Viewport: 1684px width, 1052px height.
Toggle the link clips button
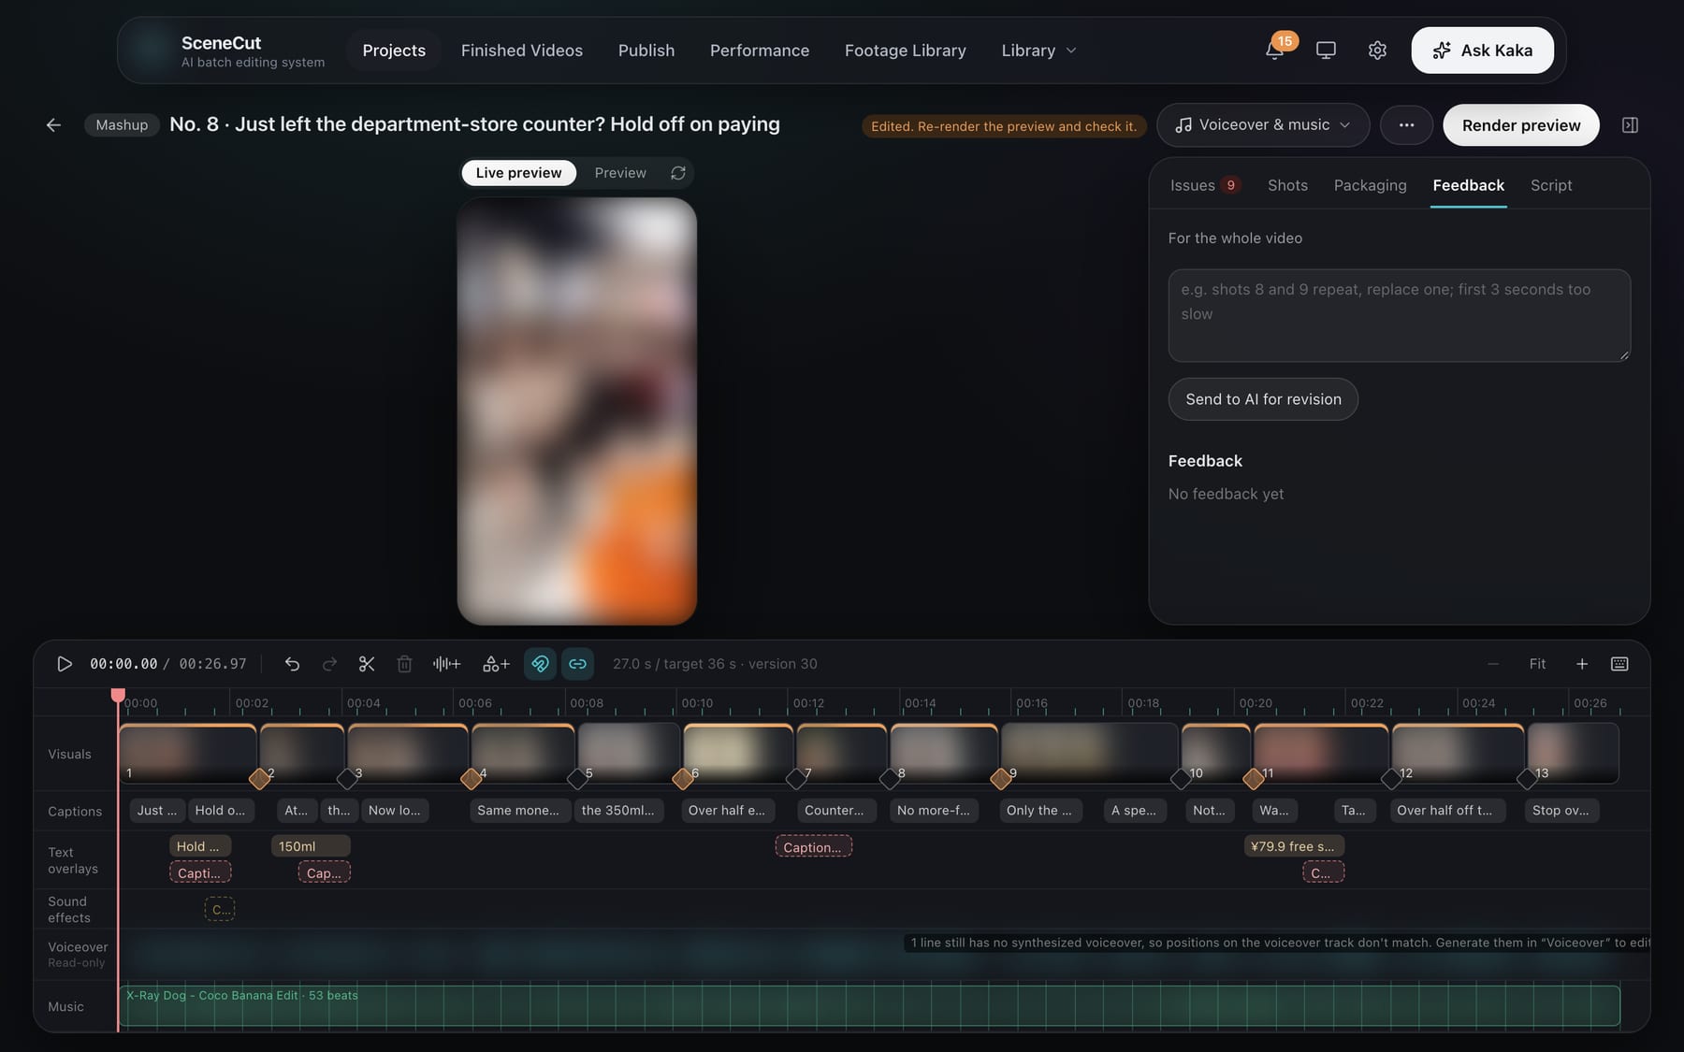click(578, 664)
